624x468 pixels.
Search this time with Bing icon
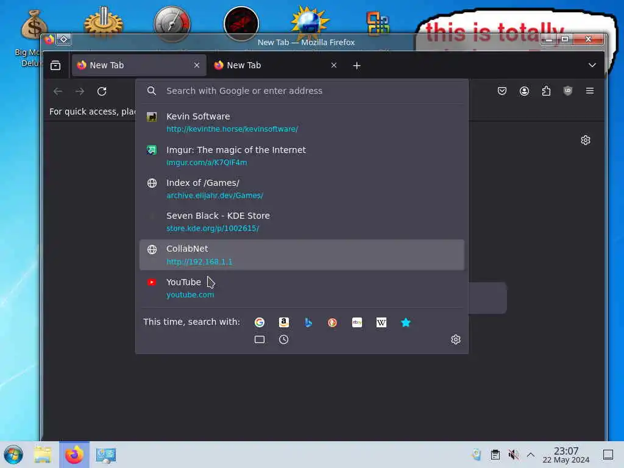308,322
